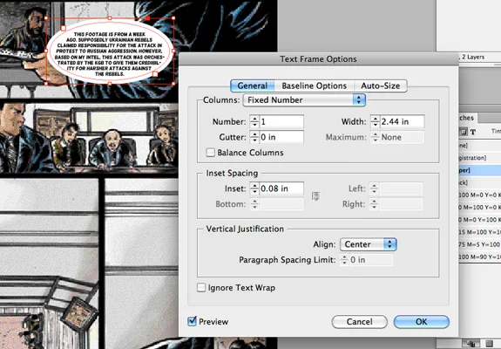Click the Gutter value field

(281, 137)
